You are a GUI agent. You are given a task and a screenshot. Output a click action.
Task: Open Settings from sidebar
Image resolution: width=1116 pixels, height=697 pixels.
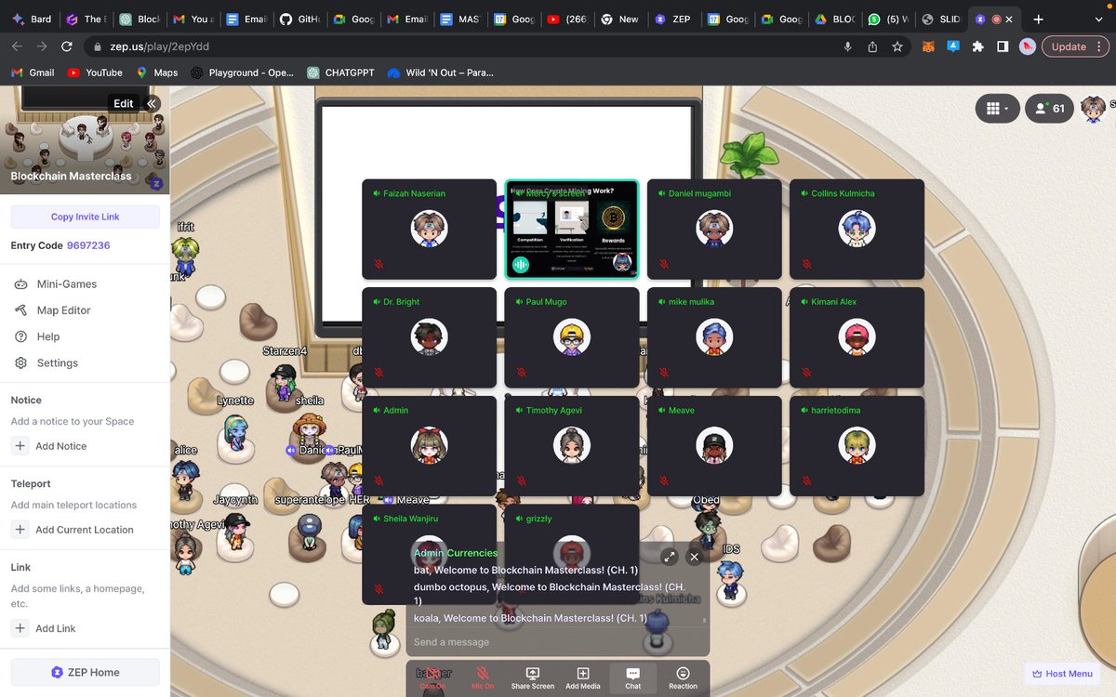click(x=58, y=363)
